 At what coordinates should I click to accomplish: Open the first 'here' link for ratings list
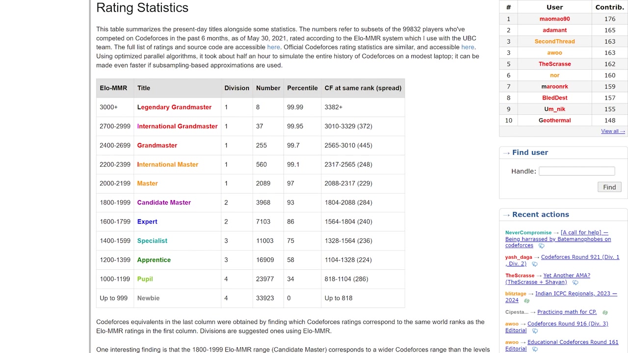tap(273, 47)
